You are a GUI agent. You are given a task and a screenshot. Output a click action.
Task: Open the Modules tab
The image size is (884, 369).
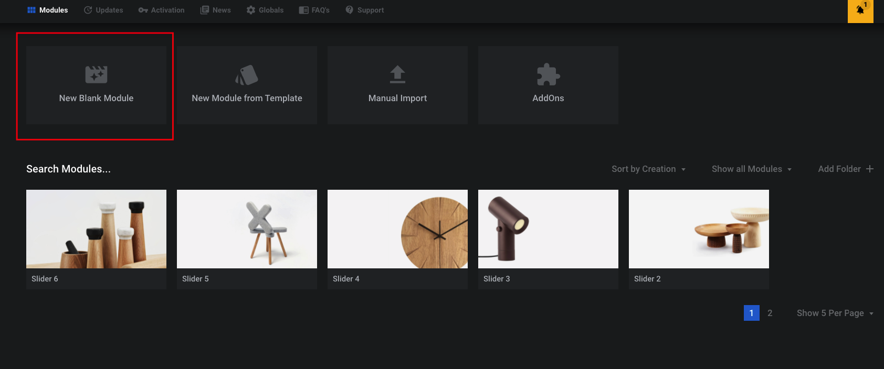pyautogui.click(x=48, y=10)
